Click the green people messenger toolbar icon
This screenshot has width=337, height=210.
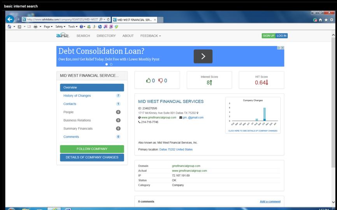(89, 26)
